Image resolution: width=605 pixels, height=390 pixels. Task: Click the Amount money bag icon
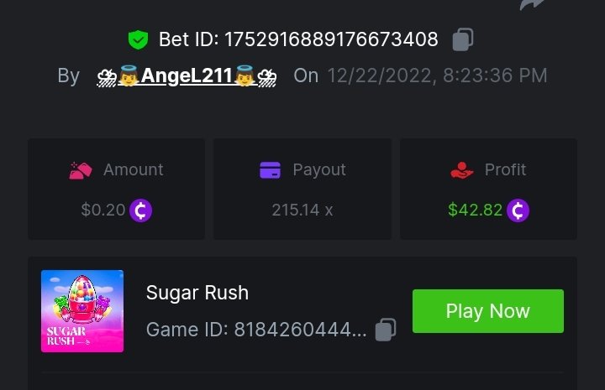tap(81, 170)
